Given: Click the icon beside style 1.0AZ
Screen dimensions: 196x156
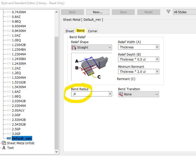Looking at the screenshot, I should point(9,35).
